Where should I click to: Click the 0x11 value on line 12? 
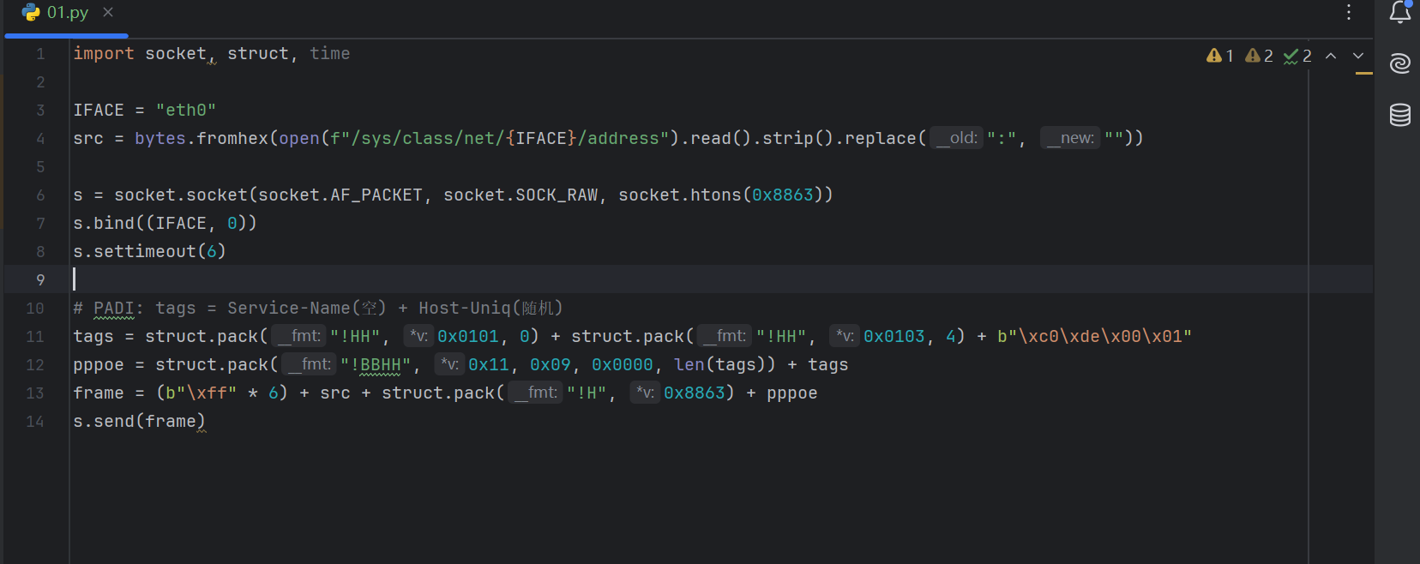point(489,364)
